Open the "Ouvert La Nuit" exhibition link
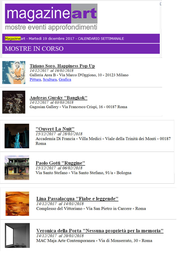182x253 pixels. point(55,129)
